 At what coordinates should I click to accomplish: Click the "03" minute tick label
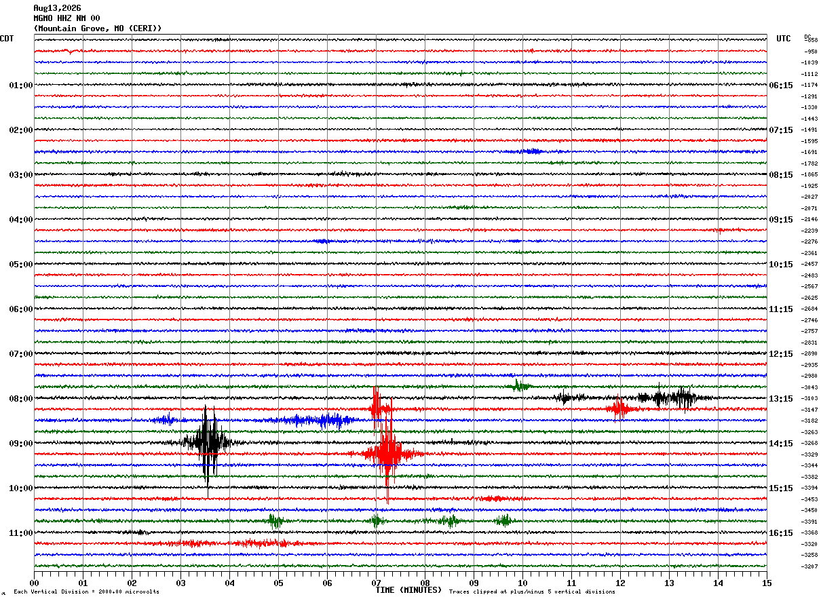tap(180, 583)
